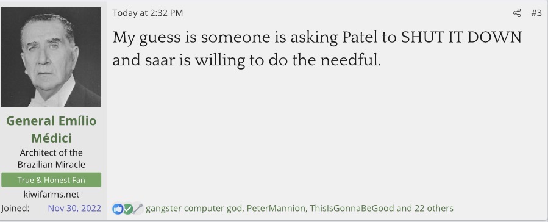Open reactor PeterMannion from reactions list
The height and width of the screenshot is (222, 548).
[x=276, y=209]
